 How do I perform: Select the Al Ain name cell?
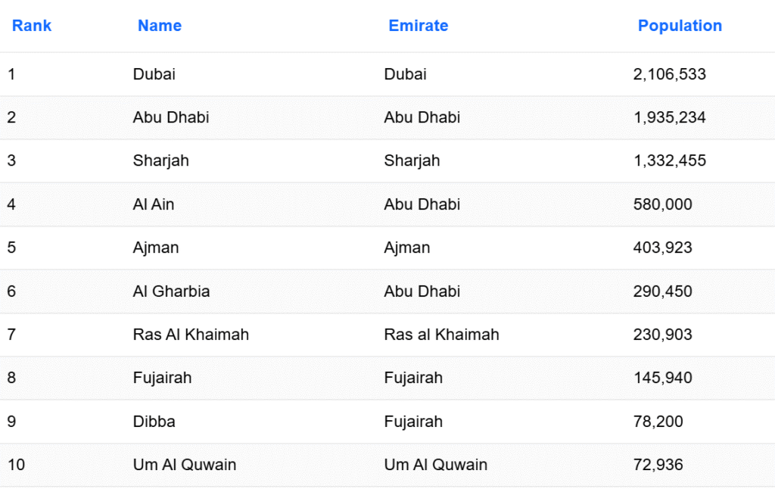point(154,204)
